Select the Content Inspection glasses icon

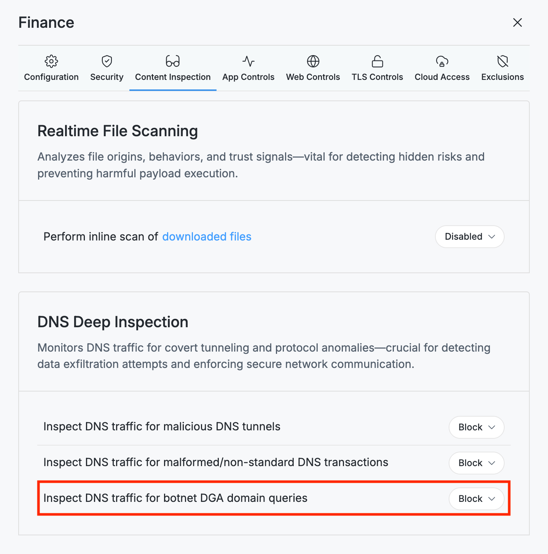pyautogui.click(x=172, y=61)
